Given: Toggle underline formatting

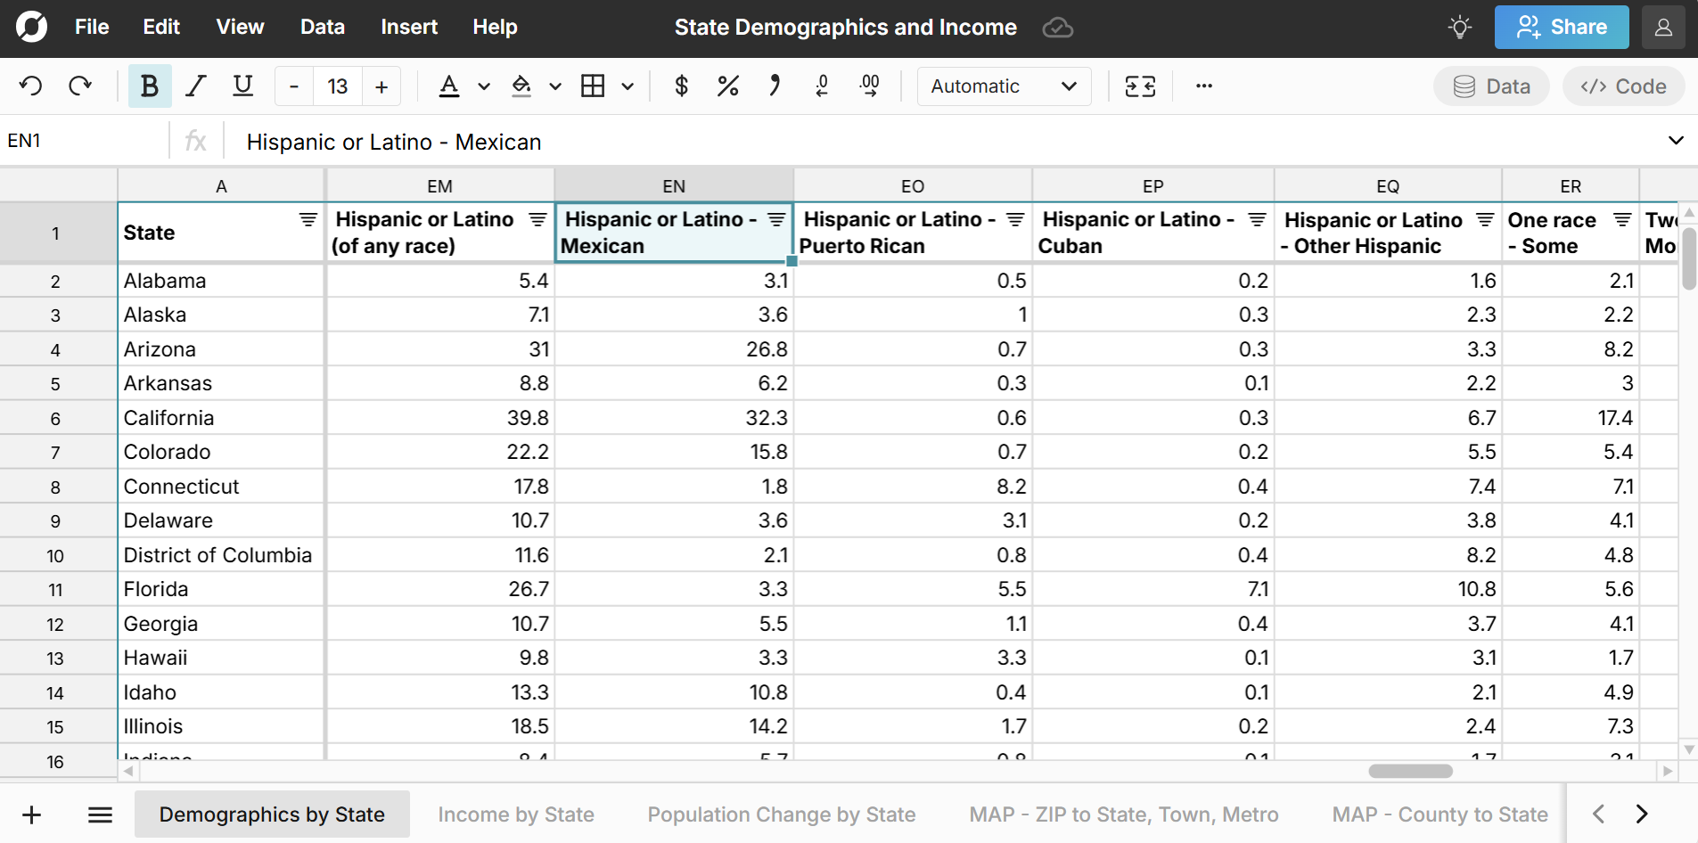Looking at the screenshot, I should coord(242,86).
